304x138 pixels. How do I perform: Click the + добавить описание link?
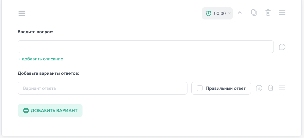click(40, 59)
